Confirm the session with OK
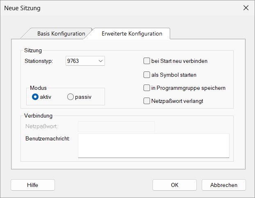Image resolution: width=255 pixels, height=198 pixels. (175, 185)
